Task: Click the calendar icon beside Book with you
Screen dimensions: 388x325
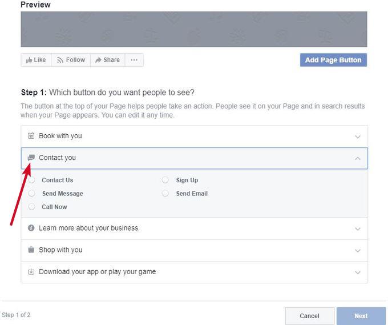Action: click(31, 136)
